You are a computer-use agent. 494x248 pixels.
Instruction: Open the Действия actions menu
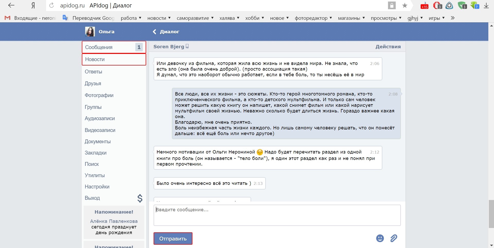(x=388, y=47)
